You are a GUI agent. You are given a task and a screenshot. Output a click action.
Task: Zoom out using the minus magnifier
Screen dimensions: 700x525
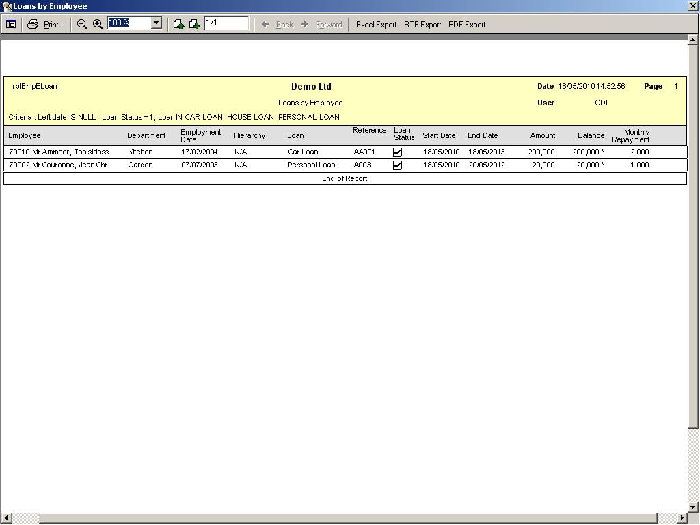[82, 24]
